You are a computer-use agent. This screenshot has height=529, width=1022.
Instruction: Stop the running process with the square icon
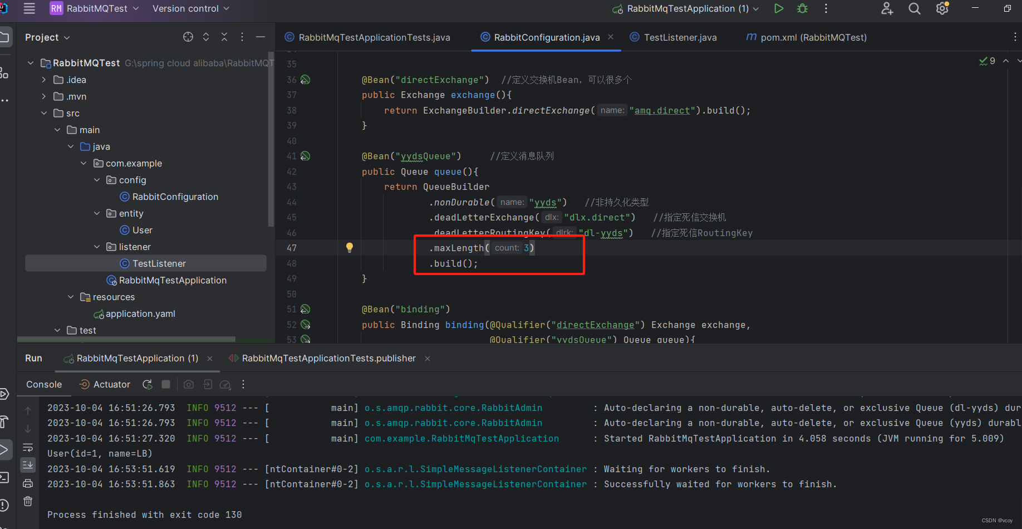click(x=166, y=384)
